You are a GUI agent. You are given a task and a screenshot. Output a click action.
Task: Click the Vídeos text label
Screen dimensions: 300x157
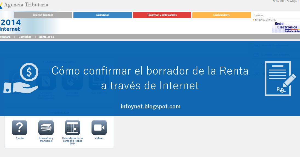click(x=99, y=138)
